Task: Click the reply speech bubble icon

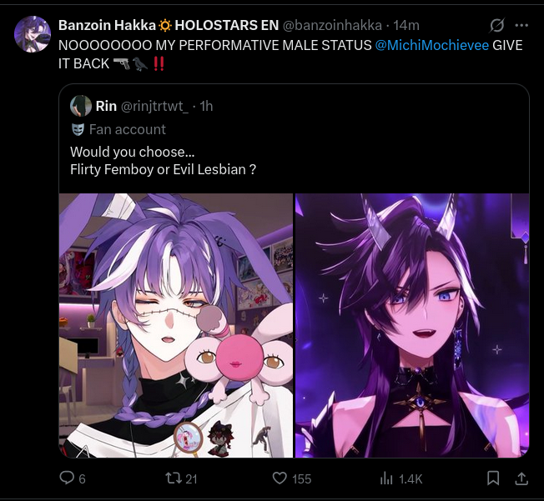Action: 67,478
